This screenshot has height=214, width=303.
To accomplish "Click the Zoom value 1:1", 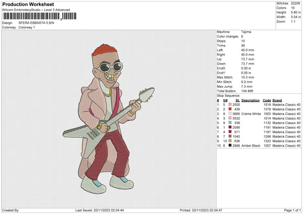I will click(x=293, y=21).
